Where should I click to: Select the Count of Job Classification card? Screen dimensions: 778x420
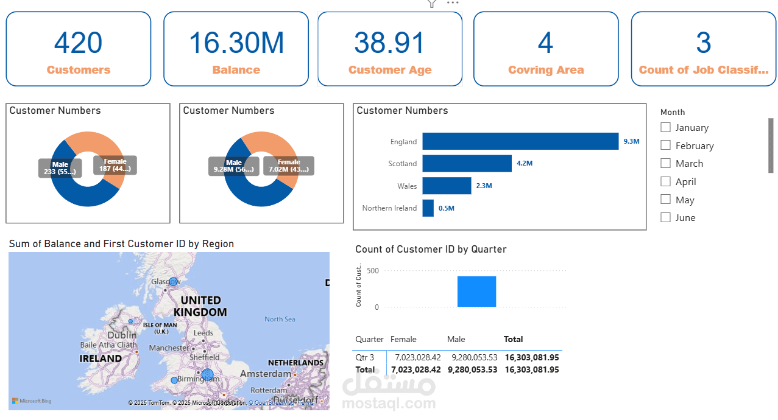tap(703, 49)
